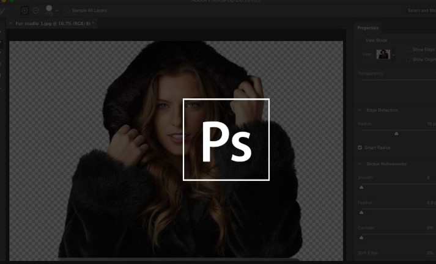Screen dimensions: 436x264
Task: Collapse the Global Refinements section
Action: point(360,164)
